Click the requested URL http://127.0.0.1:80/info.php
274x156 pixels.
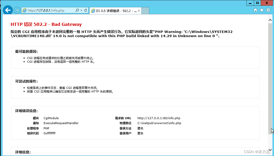pyautogui.click(x=159, y=118)
